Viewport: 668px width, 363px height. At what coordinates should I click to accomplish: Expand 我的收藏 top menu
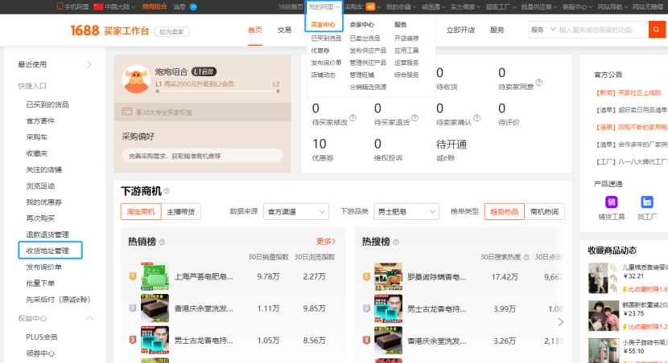coord(402,6)
